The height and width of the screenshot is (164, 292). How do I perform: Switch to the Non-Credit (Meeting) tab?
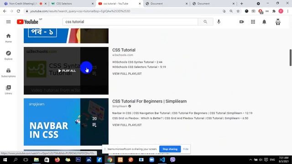click(x=23, y=4)
